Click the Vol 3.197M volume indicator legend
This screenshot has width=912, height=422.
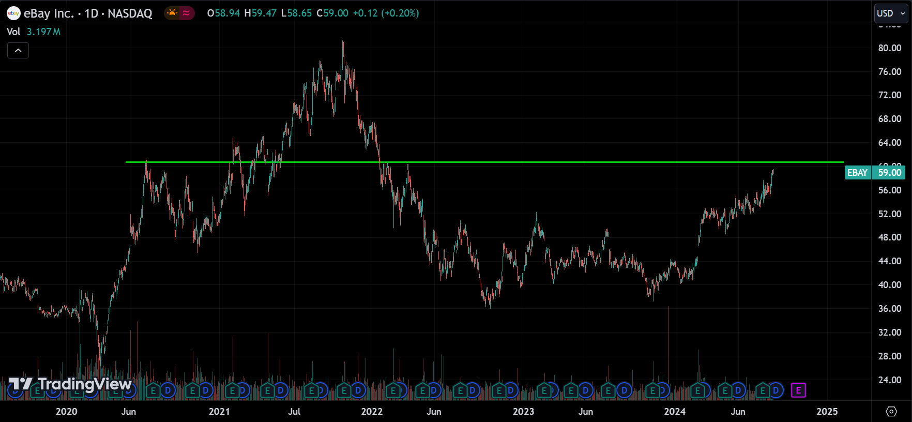pyautogui.click(x=34, y=32)
